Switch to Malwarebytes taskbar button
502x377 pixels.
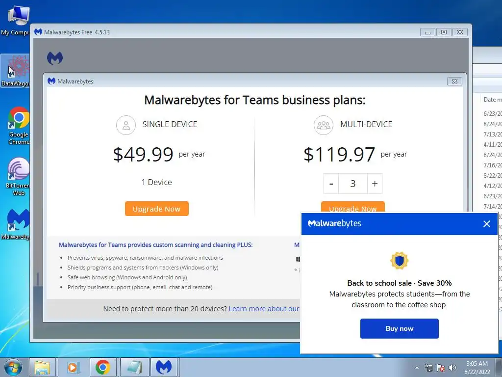click(x=164, y=367)
